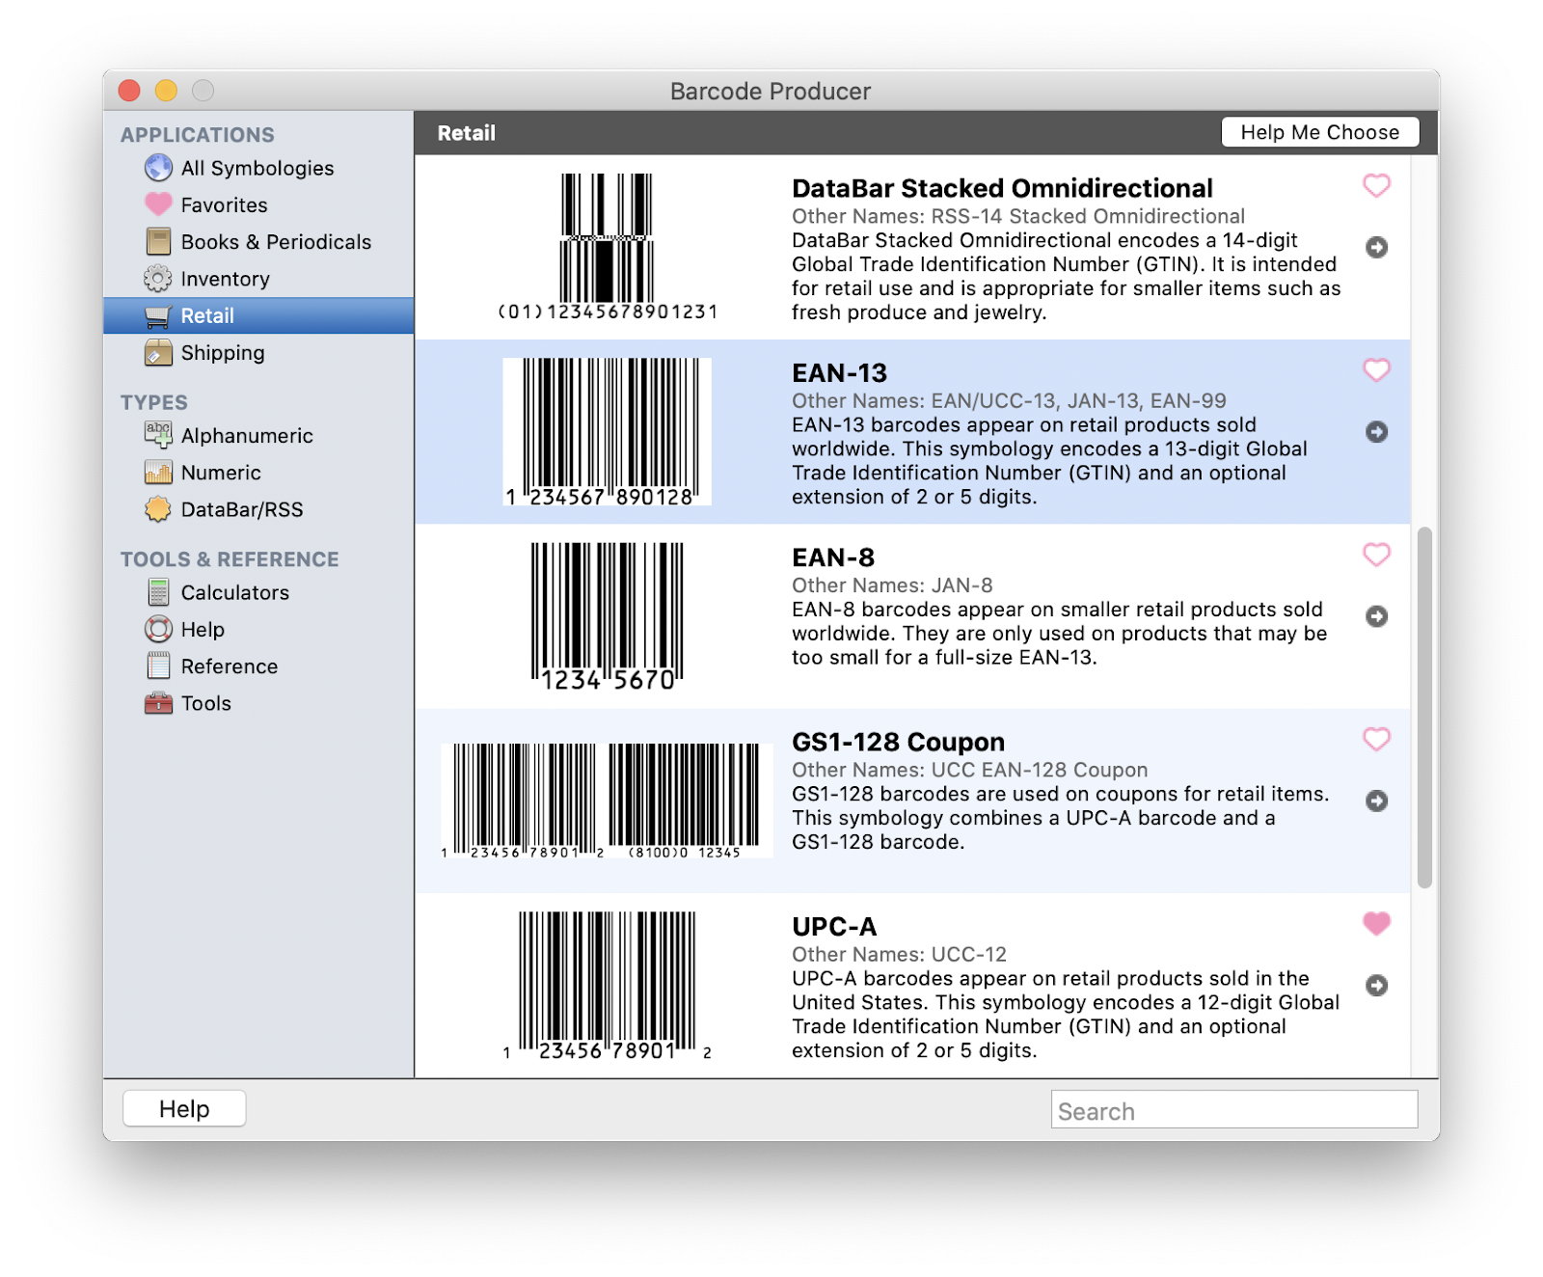Favorite DataBar Stacked Omnidirectional with the heart
This screenshot has height=1277, width=1543.
(x=1377, y=185)
